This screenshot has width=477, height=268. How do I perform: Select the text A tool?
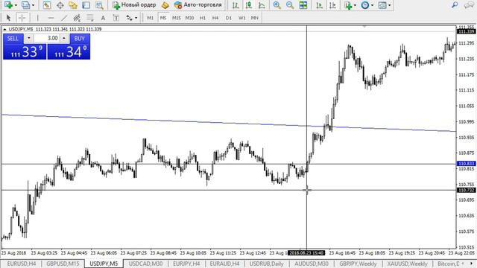pos(103,18)
